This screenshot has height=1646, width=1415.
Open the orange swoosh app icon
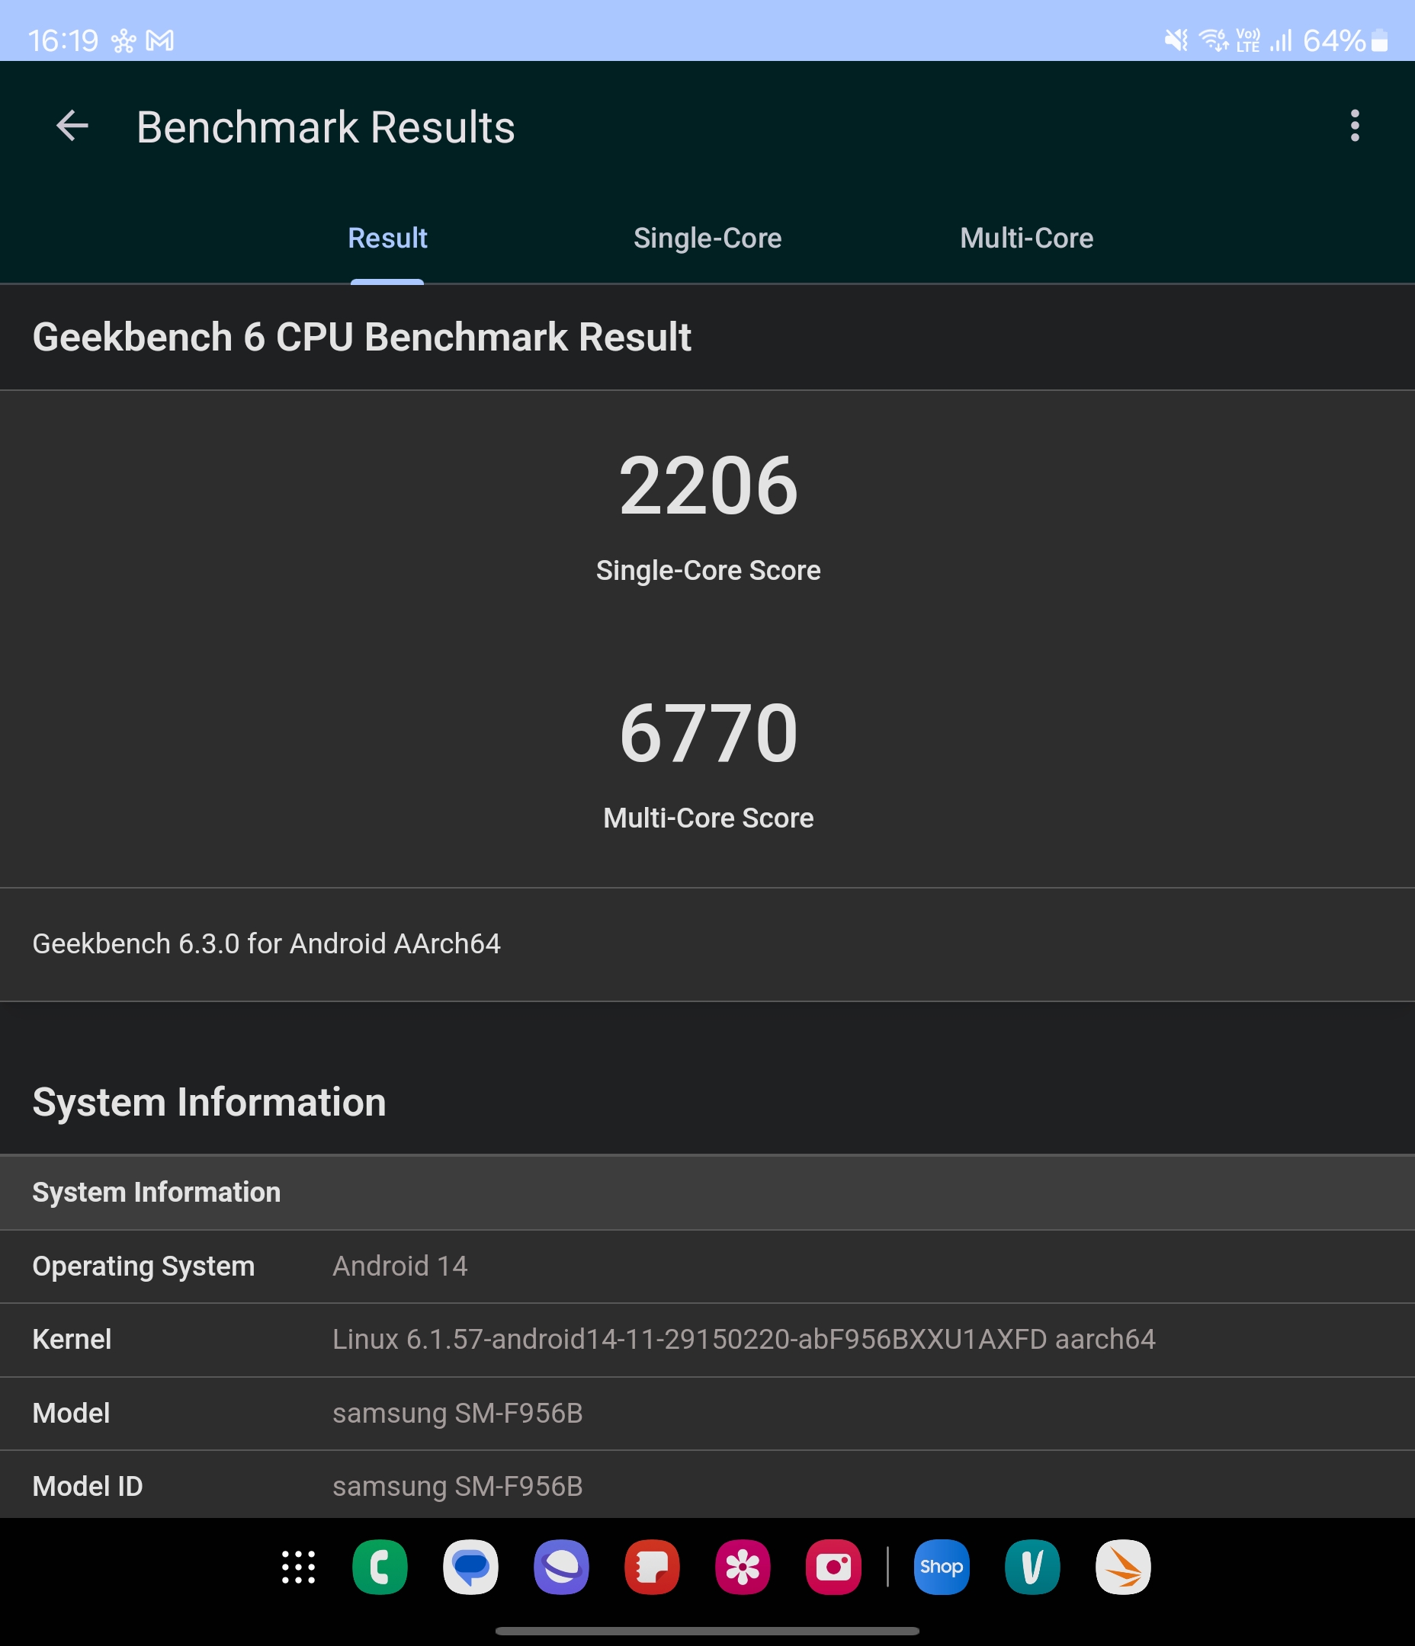tap(1122, 1568)
